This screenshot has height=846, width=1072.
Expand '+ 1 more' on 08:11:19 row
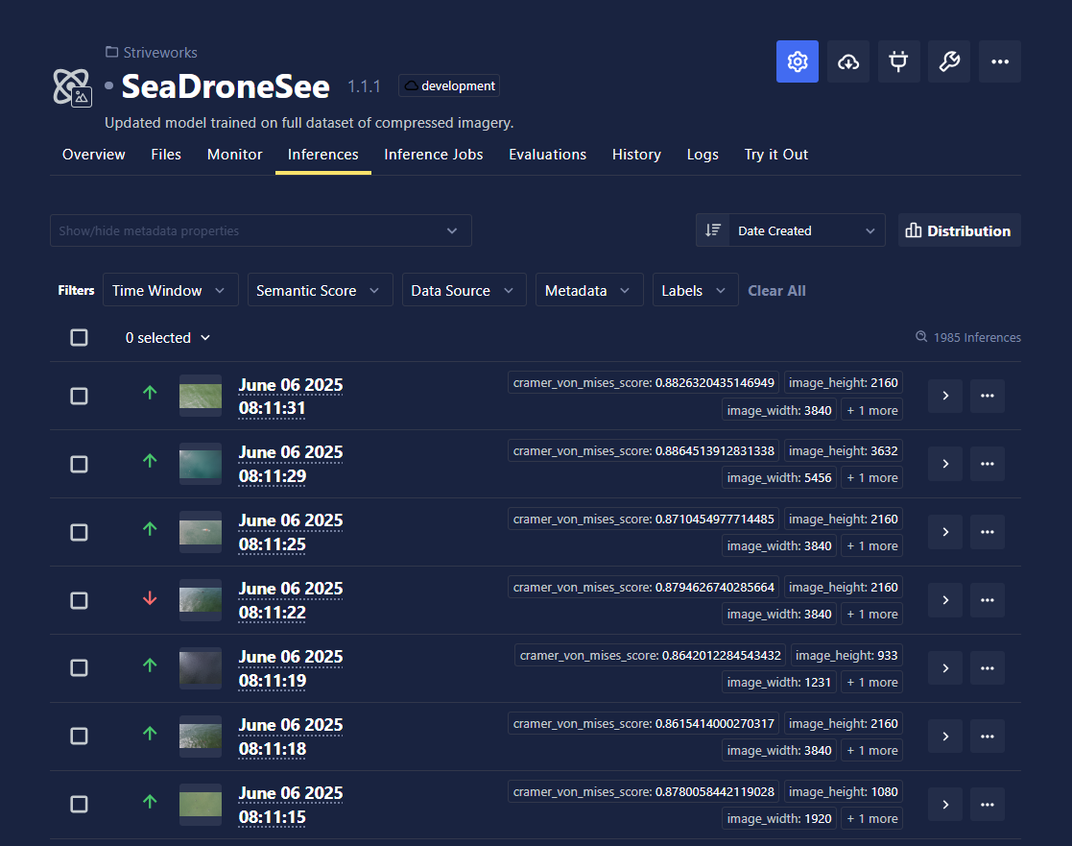point(871,682)
